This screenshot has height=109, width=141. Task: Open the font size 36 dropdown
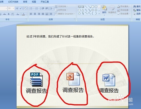point(14,8)
